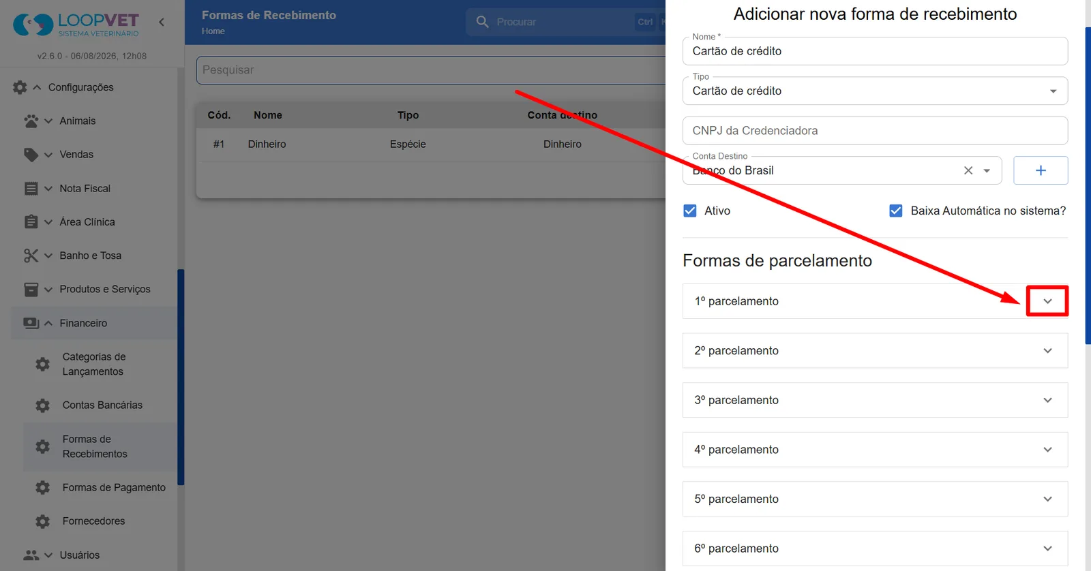Click the Banho e Tosa scissors icon
Screen dimensions: 1091x571
pos(31,256)
